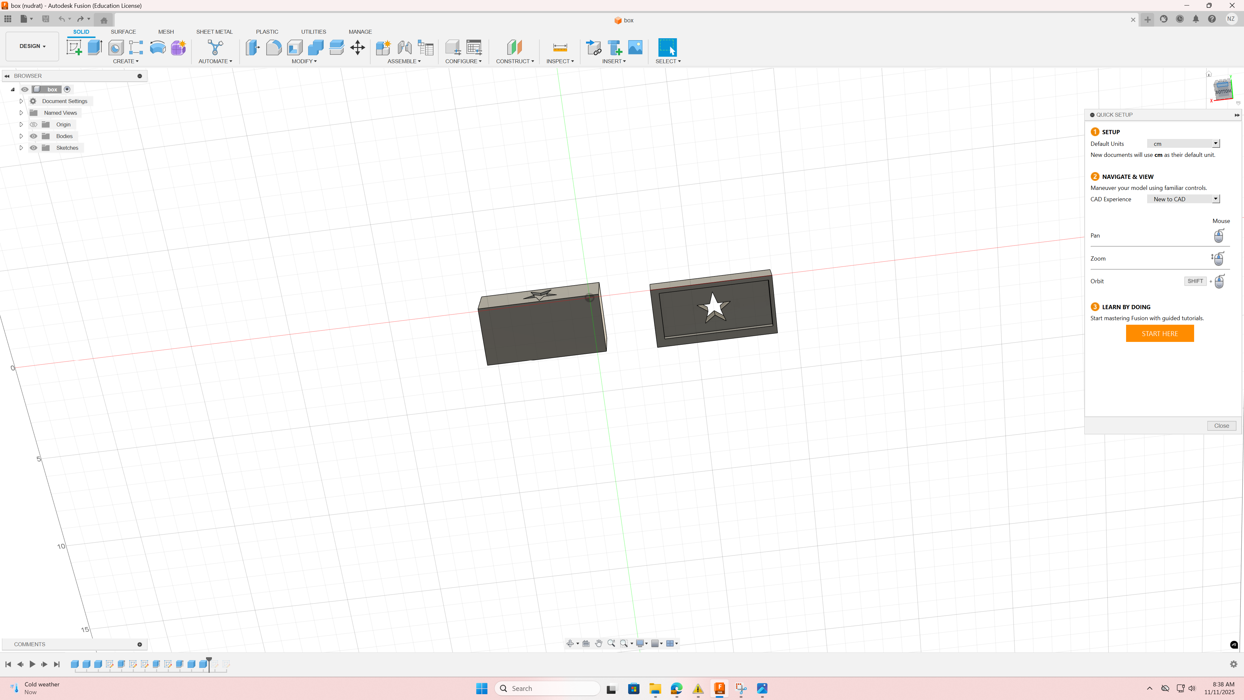1244x700 pixels.
Task: Expand the Named Views tree node
Action: 21,113
